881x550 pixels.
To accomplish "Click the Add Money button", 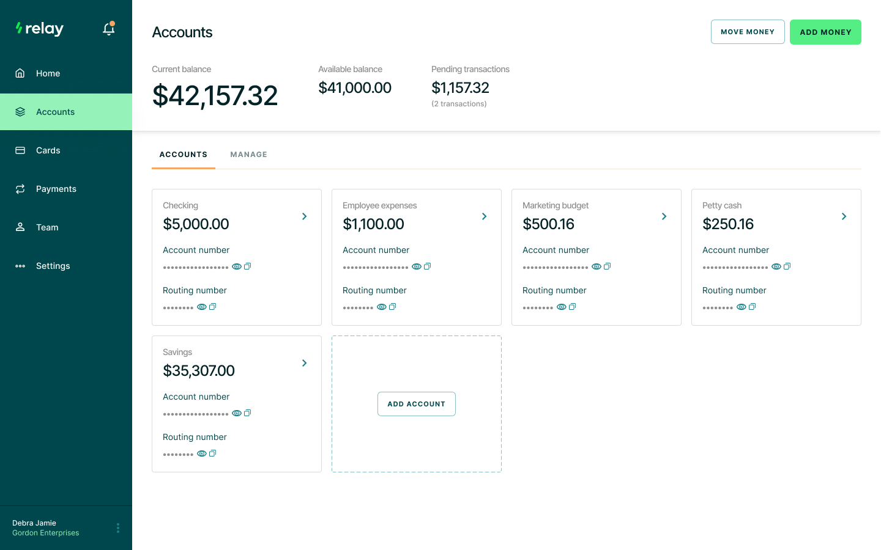I will (825, 32).
